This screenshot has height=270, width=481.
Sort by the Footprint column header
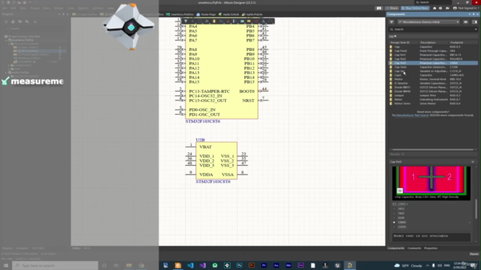pos(456,43)
